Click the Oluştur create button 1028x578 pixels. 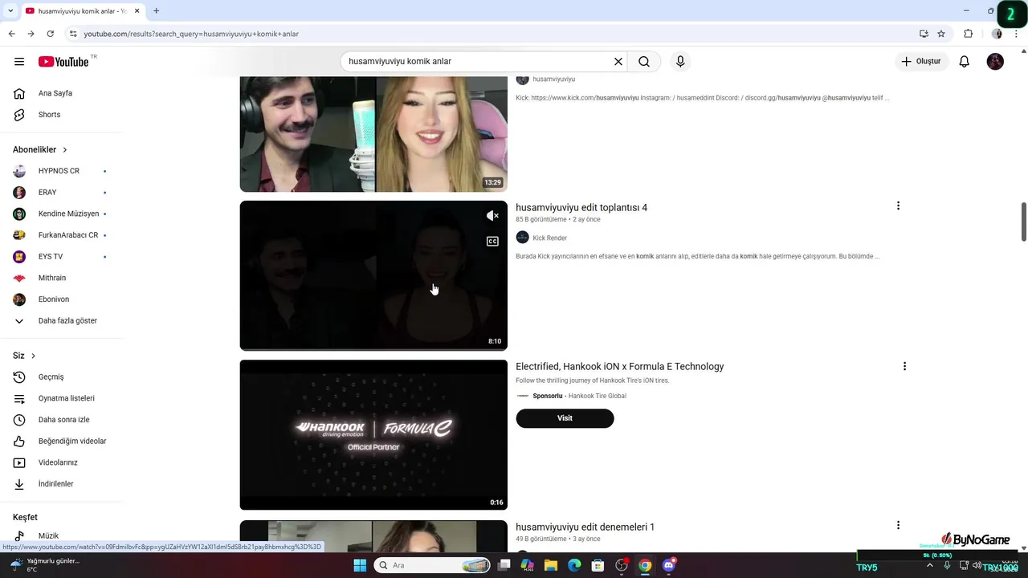[922, 62]
